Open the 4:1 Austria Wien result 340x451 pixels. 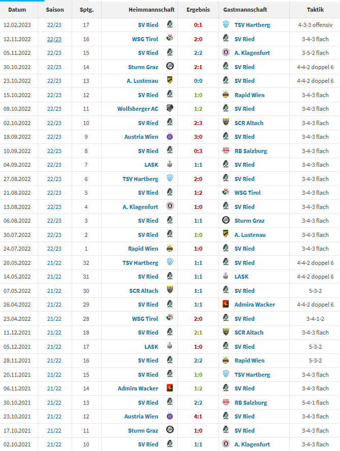tap(198, 416)
